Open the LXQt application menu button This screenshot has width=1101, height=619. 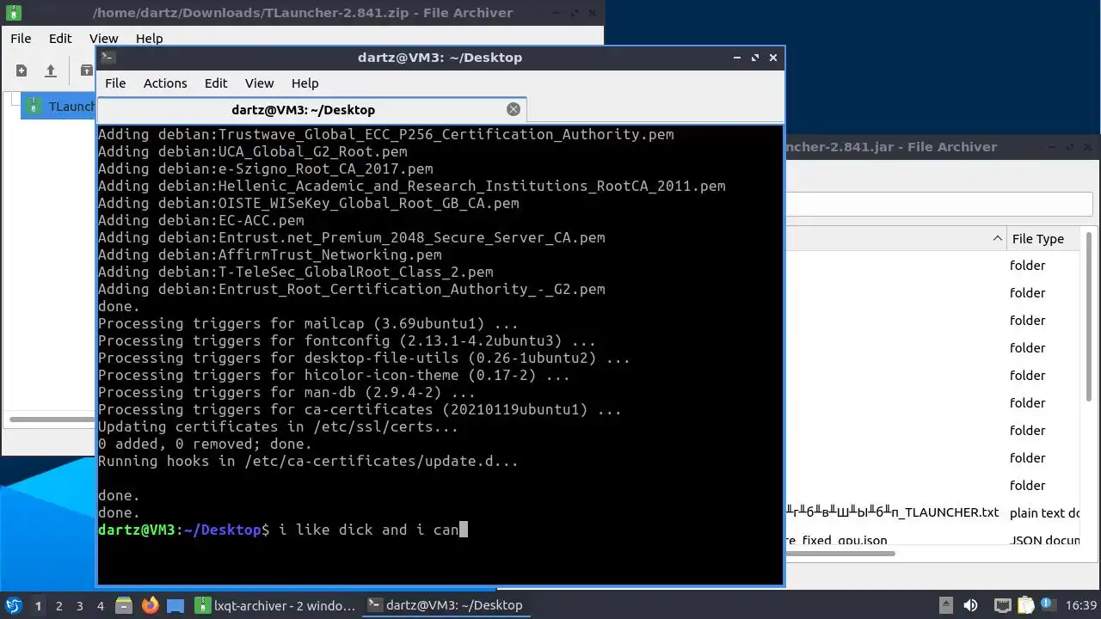pos(13,605)
